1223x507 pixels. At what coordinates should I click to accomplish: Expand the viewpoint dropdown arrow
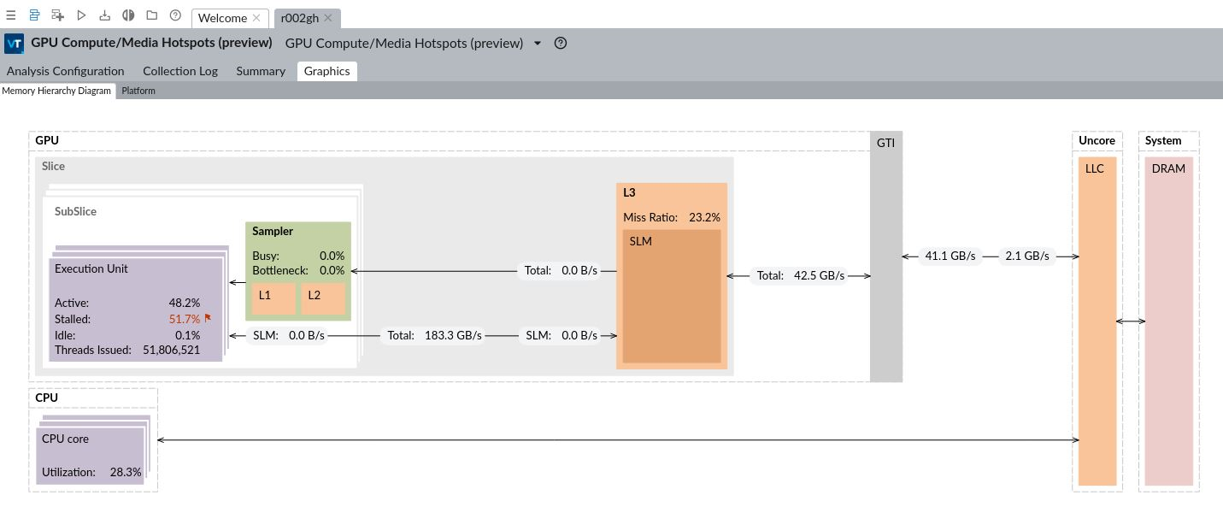pos(538,43)
